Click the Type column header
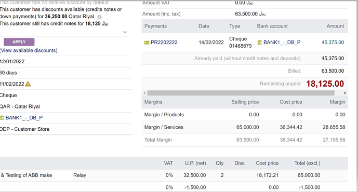Image resolution: width=358 pixels, height=192 pixels. [234, 26]
